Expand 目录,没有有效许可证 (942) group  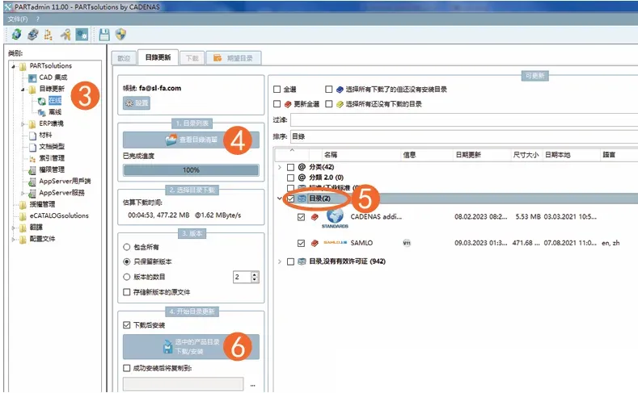click(280, 261)
